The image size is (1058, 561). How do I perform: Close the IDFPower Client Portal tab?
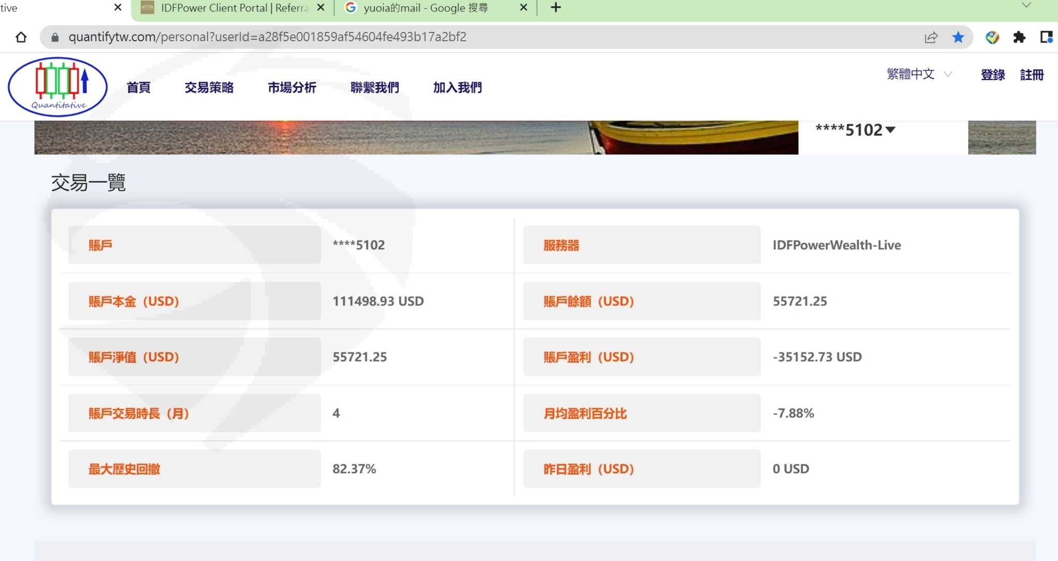tap(321, 8)
